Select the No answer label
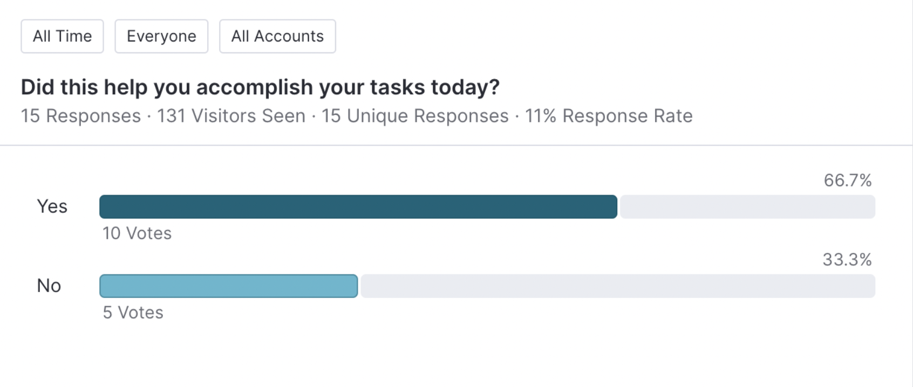 49,286
